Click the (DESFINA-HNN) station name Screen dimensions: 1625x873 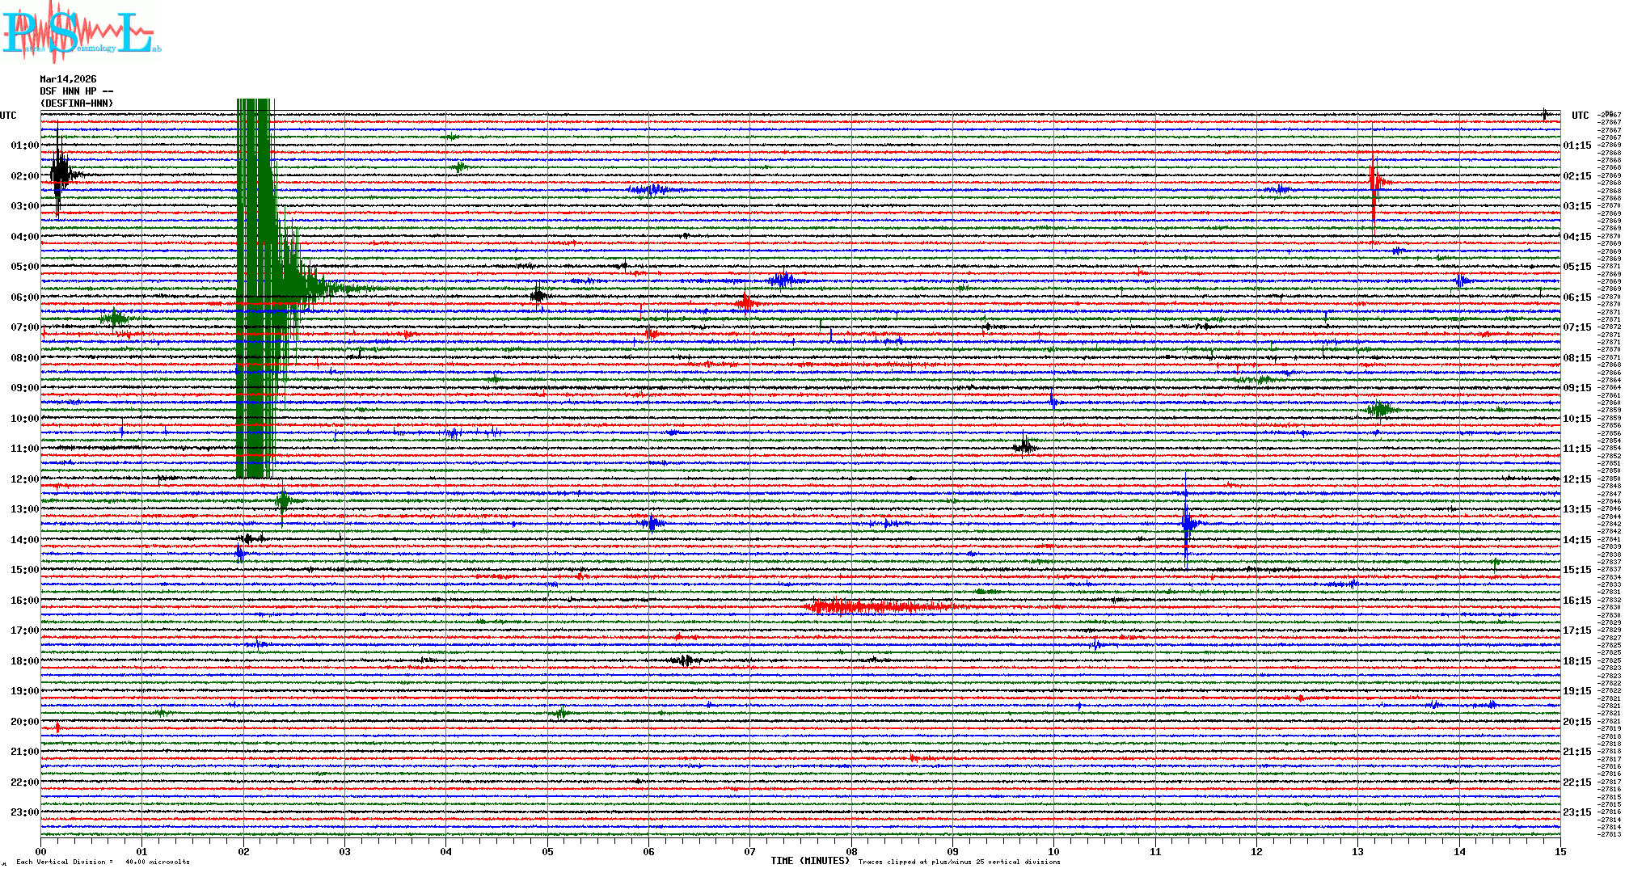77,103
